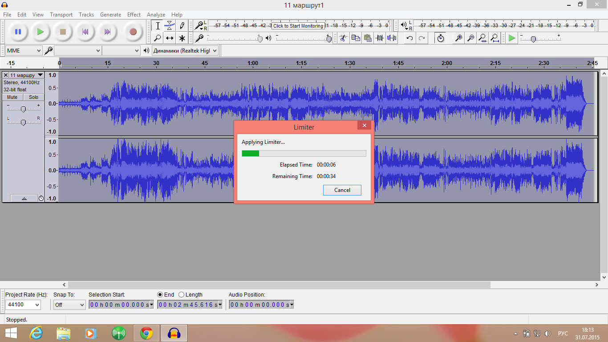Open the recording device dropdown

click(78, 51)
